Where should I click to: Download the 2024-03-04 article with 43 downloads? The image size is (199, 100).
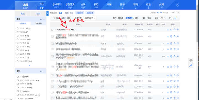click(x=168, y=92)
